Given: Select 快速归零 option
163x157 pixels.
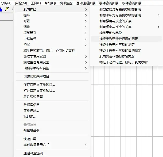Looking at the screenshot, I should (x=30, y=139).
